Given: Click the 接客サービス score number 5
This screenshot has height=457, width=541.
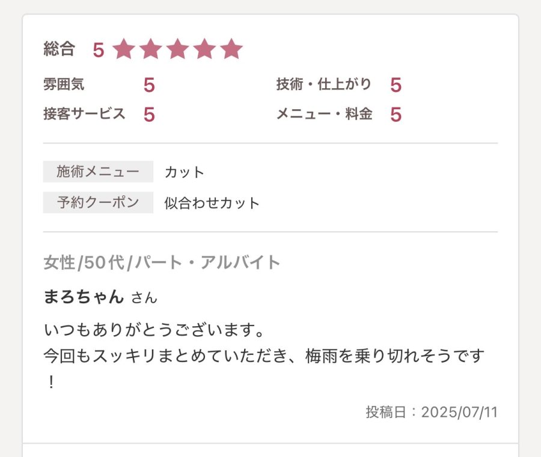Looking at the screenshot, I should point(149,115).
